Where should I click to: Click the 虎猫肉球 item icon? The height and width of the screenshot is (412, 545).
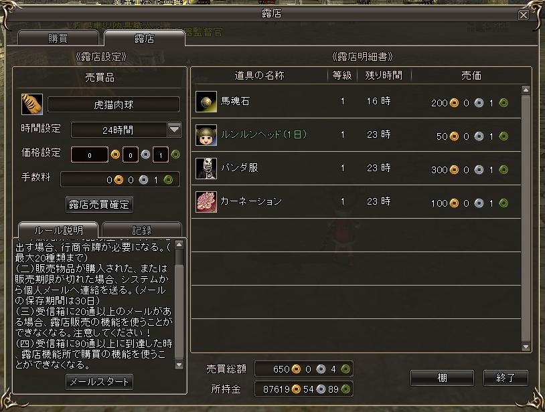(x=32, y=104)
